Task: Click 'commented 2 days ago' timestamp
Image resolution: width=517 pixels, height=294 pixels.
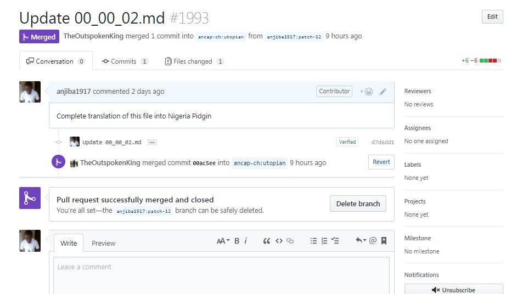Action: click(x=128, y=91)
